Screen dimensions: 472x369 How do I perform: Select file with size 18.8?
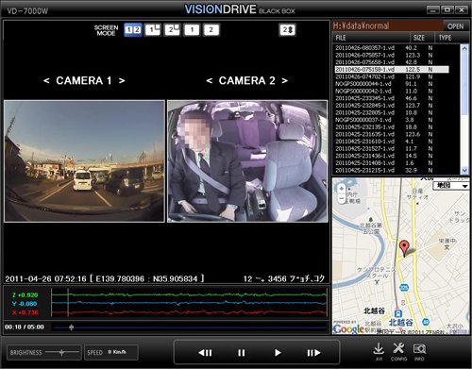coord(392,127)
